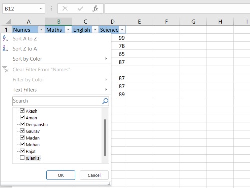Open the Name Box dropdown arrow

click(41, 8)
